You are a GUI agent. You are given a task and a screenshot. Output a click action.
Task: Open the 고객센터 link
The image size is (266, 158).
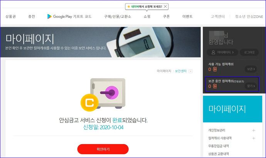point(218,17)
